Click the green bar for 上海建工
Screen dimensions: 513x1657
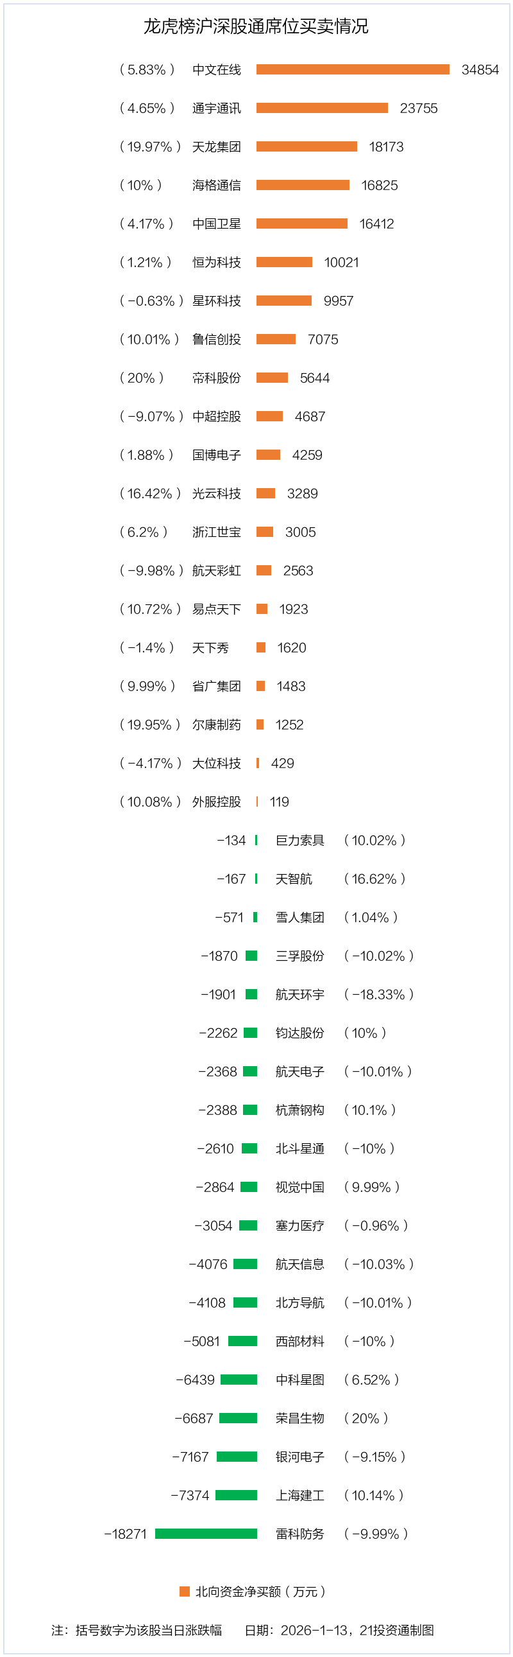[x=236, y=1495]
